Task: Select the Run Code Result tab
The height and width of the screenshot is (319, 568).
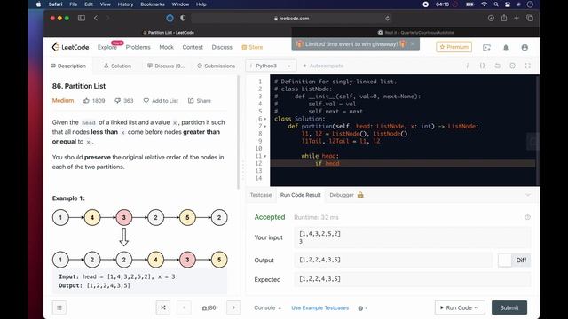Action: point(301,195)
